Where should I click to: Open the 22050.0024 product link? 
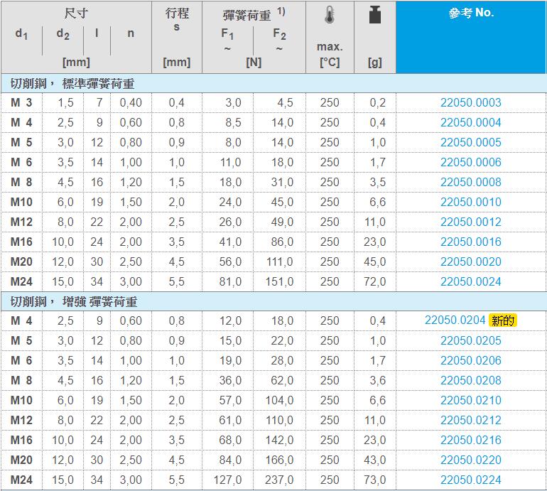point(470,281)
